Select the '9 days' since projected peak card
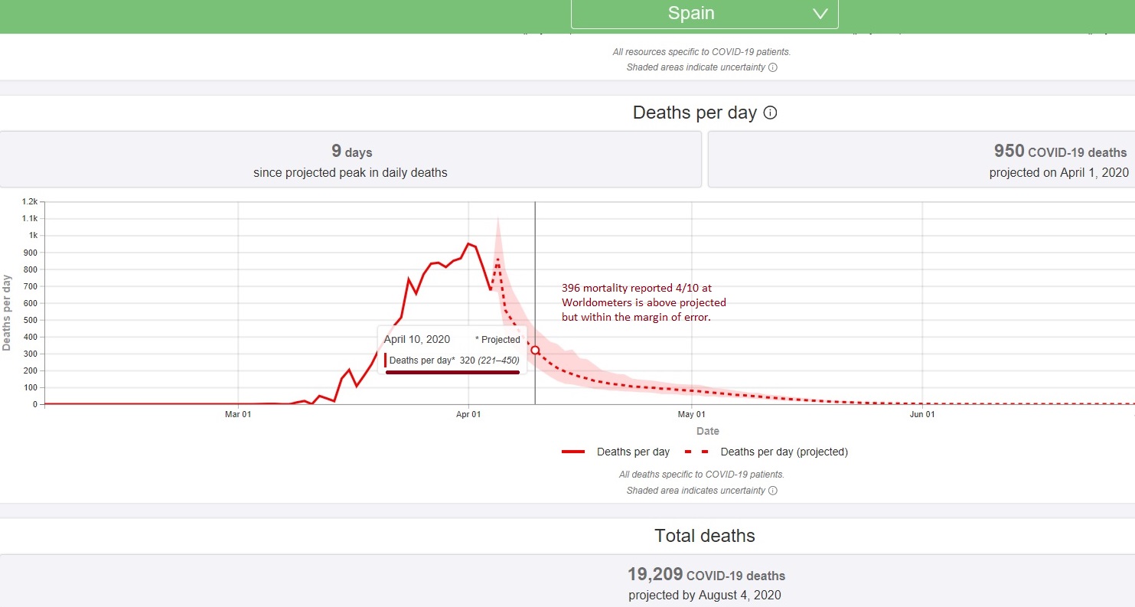Image resolution: width=1135 pixels, height=607 pixels. [351, 159]
